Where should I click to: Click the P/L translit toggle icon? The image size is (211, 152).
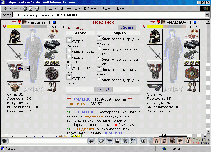coord(133,141)
